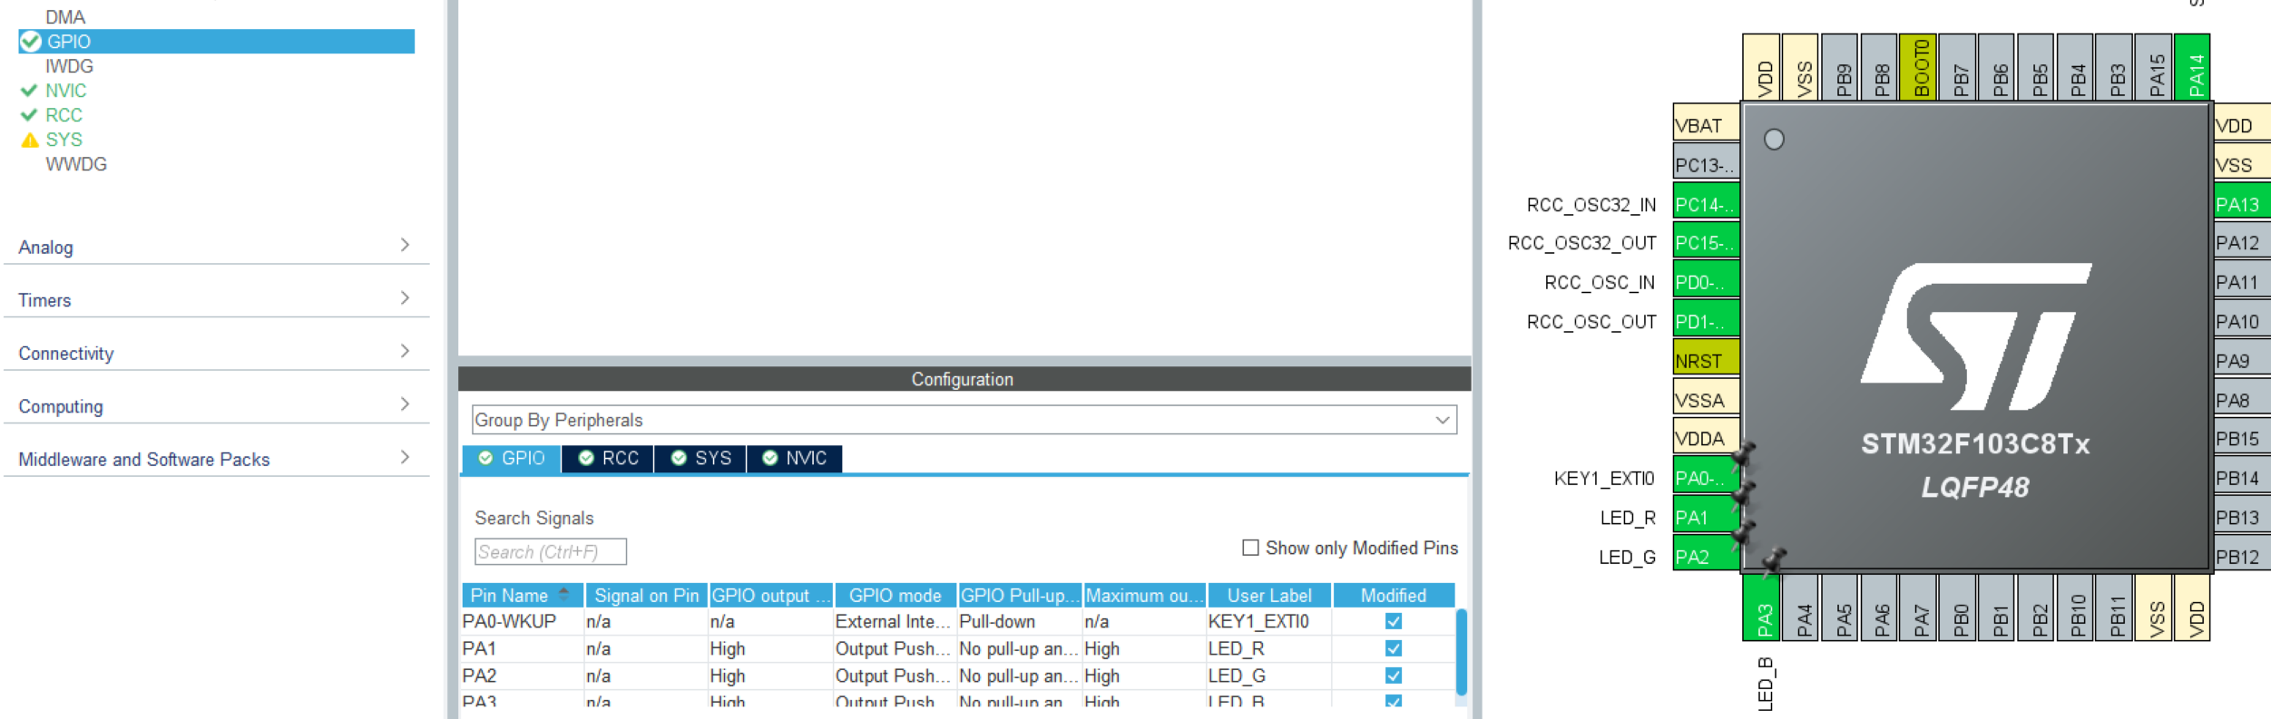Expand the Computing category
Image resolution: width=2271 pixels, height=719 pixels.
pos(216,405)
